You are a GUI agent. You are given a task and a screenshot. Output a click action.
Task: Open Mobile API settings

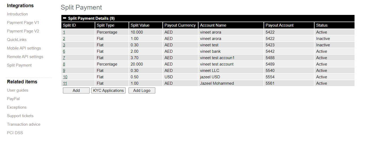24,48
